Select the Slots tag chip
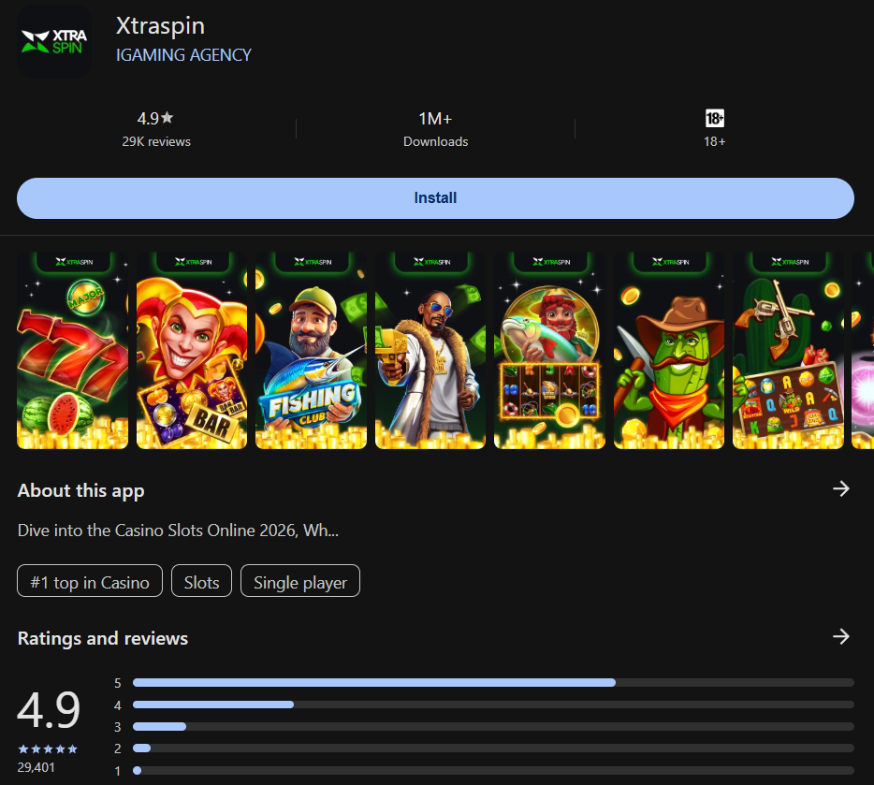The height and width of the screenshot is (785, 874). [x=201, y=581]
